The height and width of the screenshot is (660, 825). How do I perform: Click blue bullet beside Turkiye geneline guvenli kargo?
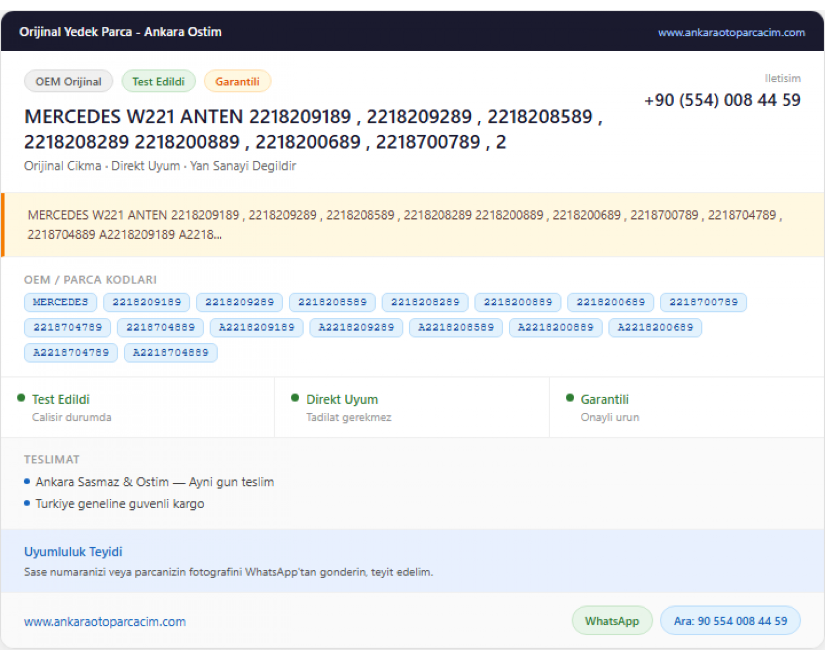coord(27,503)
